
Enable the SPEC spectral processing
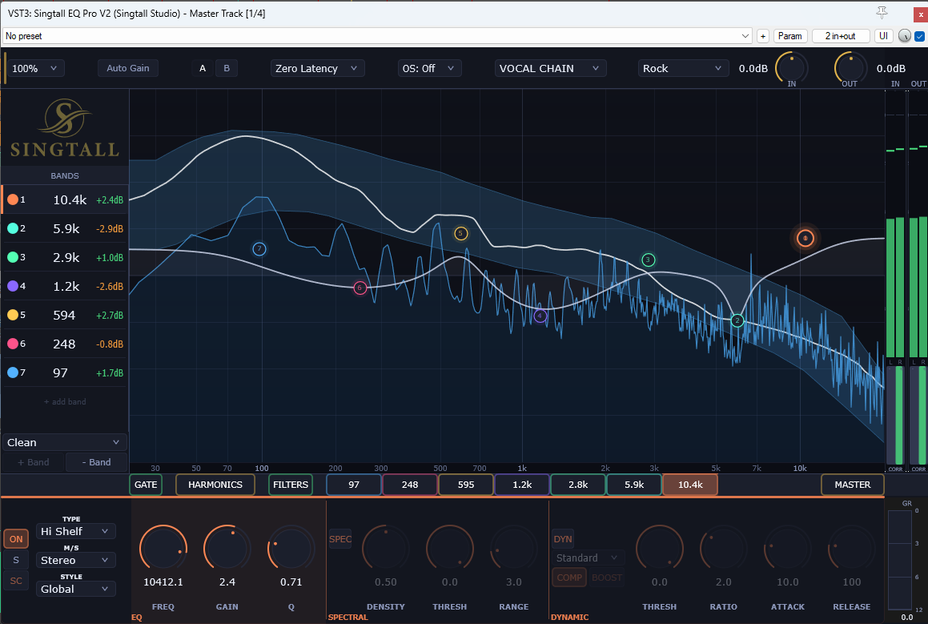pos(339,539)
